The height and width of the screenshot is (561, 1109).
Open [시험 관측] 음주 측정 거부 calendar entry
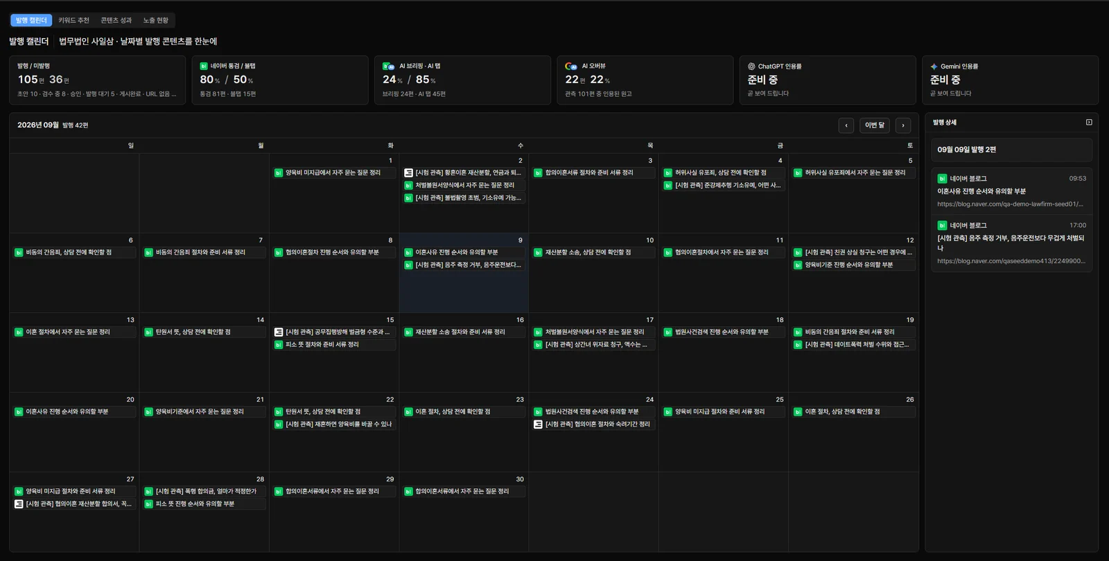coord(463,265)
